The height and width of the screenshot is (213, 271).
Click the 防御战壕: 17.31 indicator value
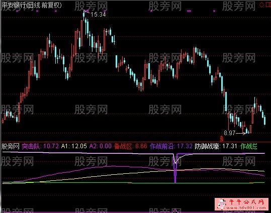[x=216, y=146]
